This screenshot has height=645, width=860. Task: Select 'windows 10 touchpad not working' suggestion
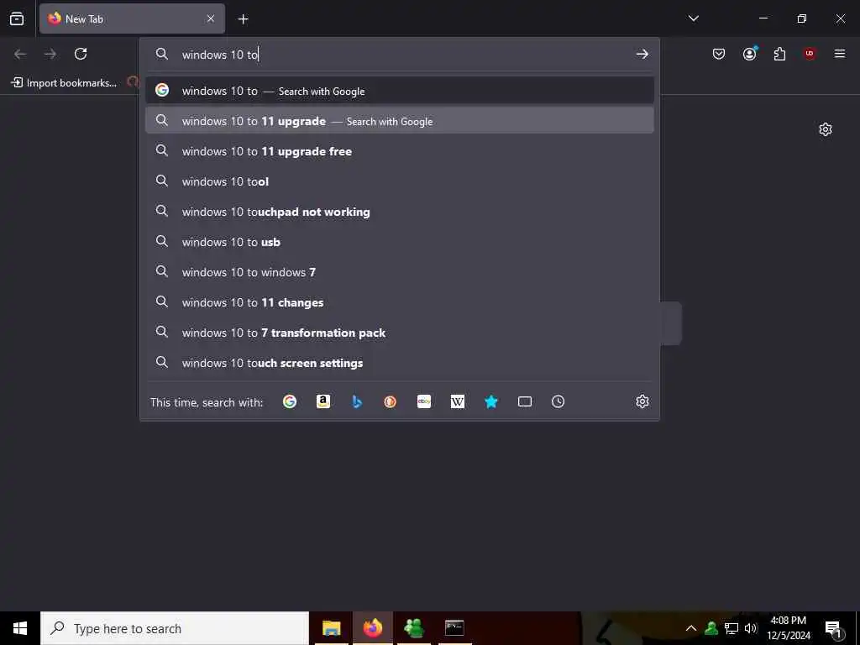399,211
